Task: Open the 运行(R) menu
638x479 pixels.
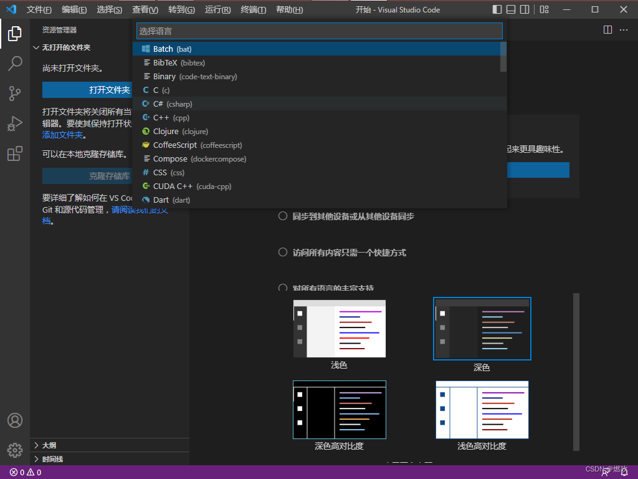Action: [217, 9]
